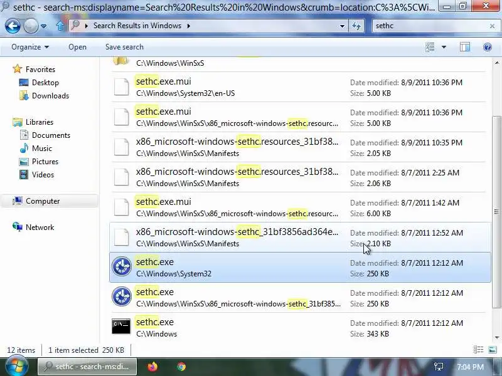Screen dimensions: 502x376
Task: Select manifest file sized 2.10 KB
Action: [x=300, y=238]
